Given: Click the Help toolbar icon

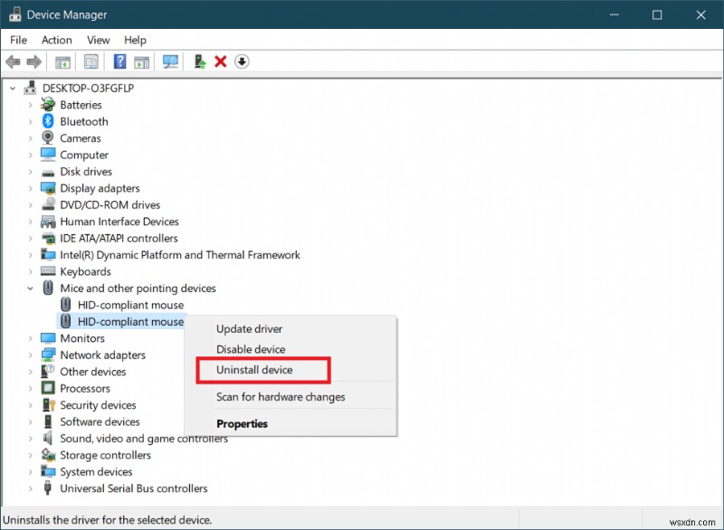Looking at the screenshot, I should [x=119, y=62].
